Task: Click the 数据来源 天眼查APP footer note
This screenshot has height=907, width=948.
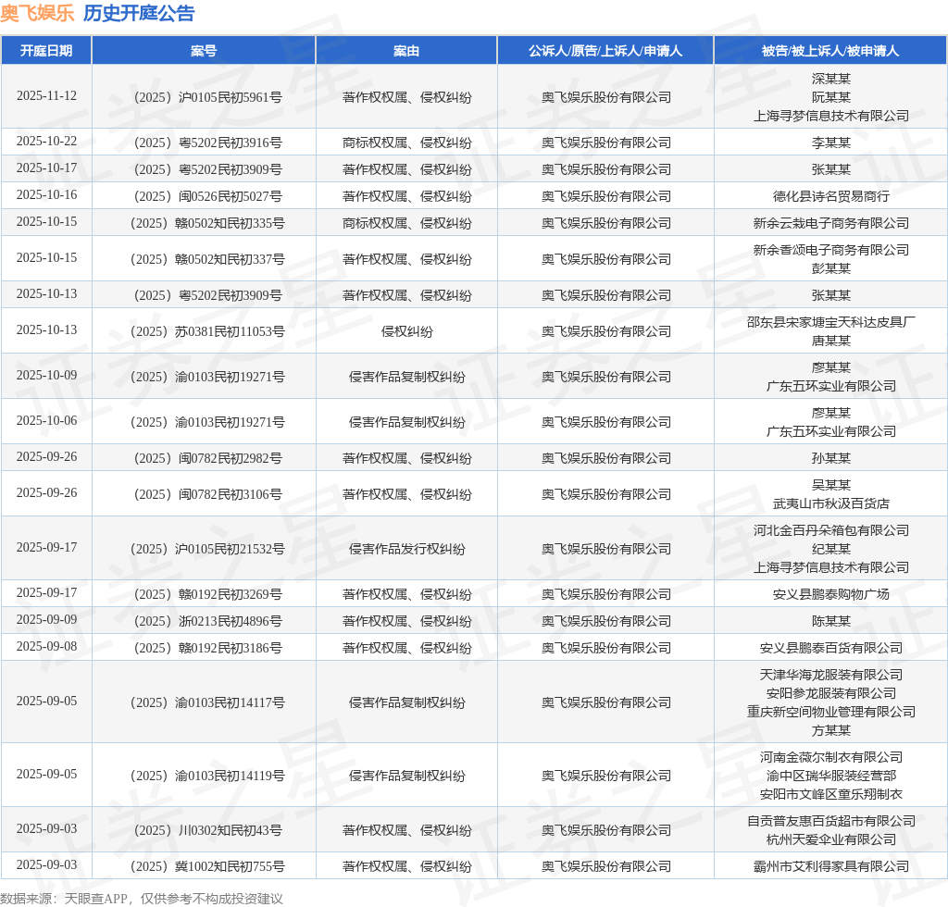Action: pyautogui.click(x=142, y=899)
